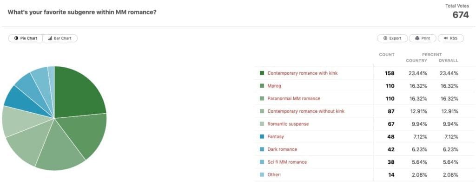Click the Sci fi MM romance link
Viewport: 476px width, 186px height.
pyautogui.click(x=287, y=162)
